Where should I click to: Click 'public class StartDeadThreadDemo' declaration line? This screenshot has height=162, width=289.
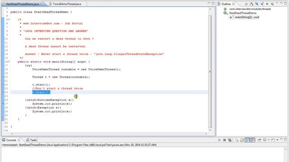[41, 12]
